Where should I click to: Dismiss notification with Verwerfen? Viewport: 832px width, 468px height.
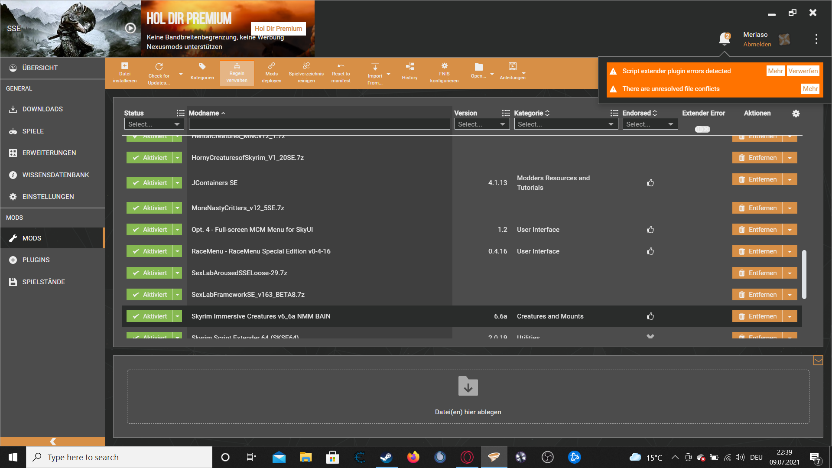[x=803, y=71]
